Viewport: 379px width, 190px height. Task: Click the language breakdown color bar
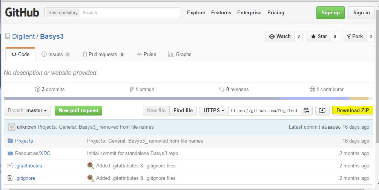pyautogui.click(x=189, y=98)
